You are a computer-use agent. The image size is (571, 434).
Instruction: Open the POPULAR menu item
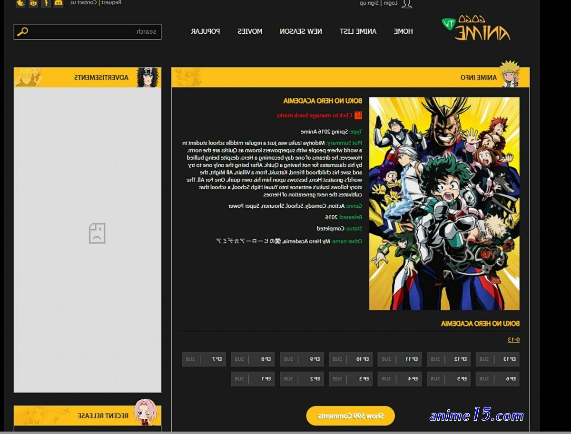click(205, 31)
